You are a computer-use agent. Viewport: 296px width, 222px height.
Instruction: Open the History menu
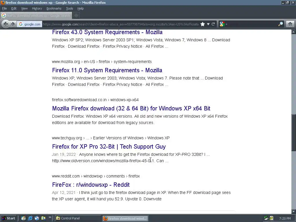click(x=37, y=8)
